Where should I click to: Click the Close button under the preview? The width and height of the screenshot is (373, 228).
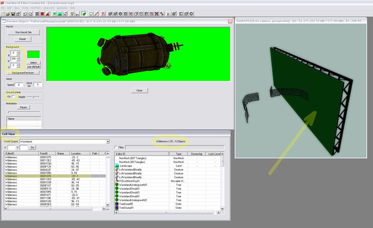[x=139, y=91]
